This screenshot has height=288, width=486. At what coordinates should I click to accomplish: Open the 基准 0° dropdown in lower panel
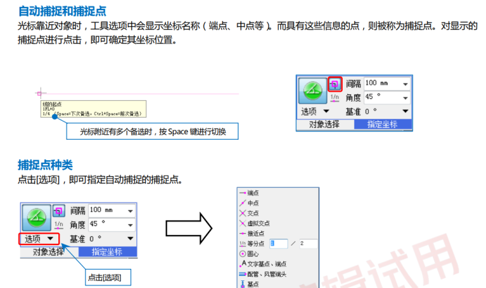[x=130, y=239]
